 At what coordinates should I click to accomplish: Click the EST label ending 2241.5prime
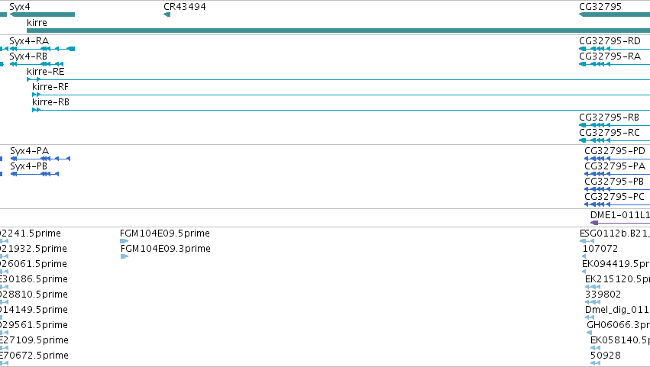tap(31, 233)
